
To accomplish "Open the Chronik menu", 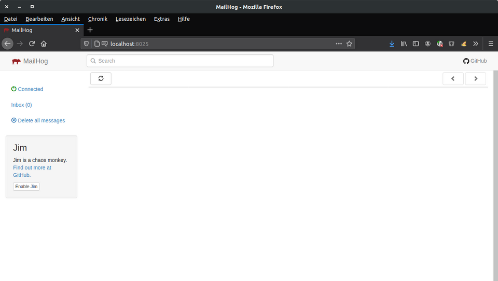I will [x=98, y=19].
